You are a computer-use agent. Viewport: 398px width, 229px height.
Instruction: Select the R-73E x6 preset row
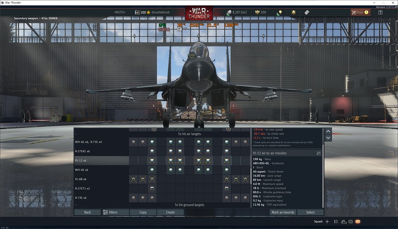pyautogui.click(x=162, y=198)
